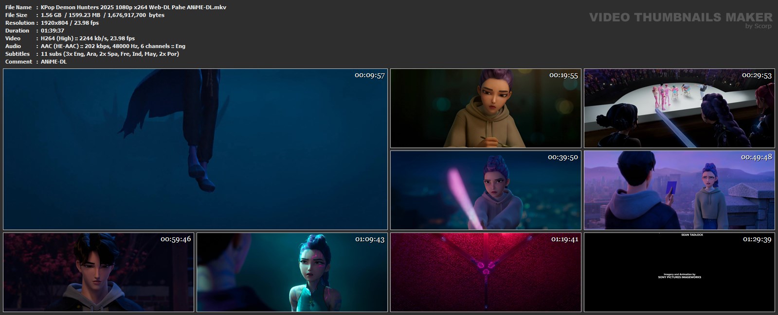Click the file name ending in ANiME-DL.mkv
Image resolution: width=778 pixels, height=315 pixels.
click(133, 7)
